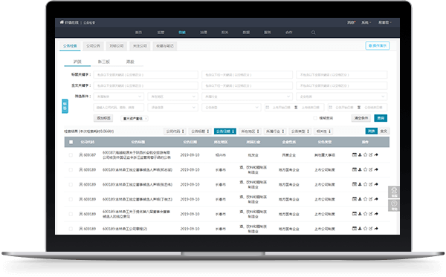Open the announcement type dropdown
446x277 pixels.
tap(231, 108)
